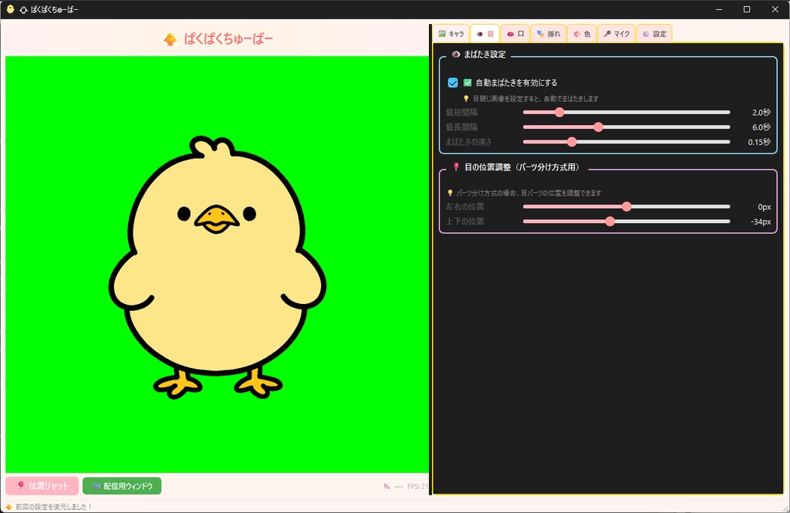Open the 設定 settings tab
The image size is (790, 513).
click(654, 34)
